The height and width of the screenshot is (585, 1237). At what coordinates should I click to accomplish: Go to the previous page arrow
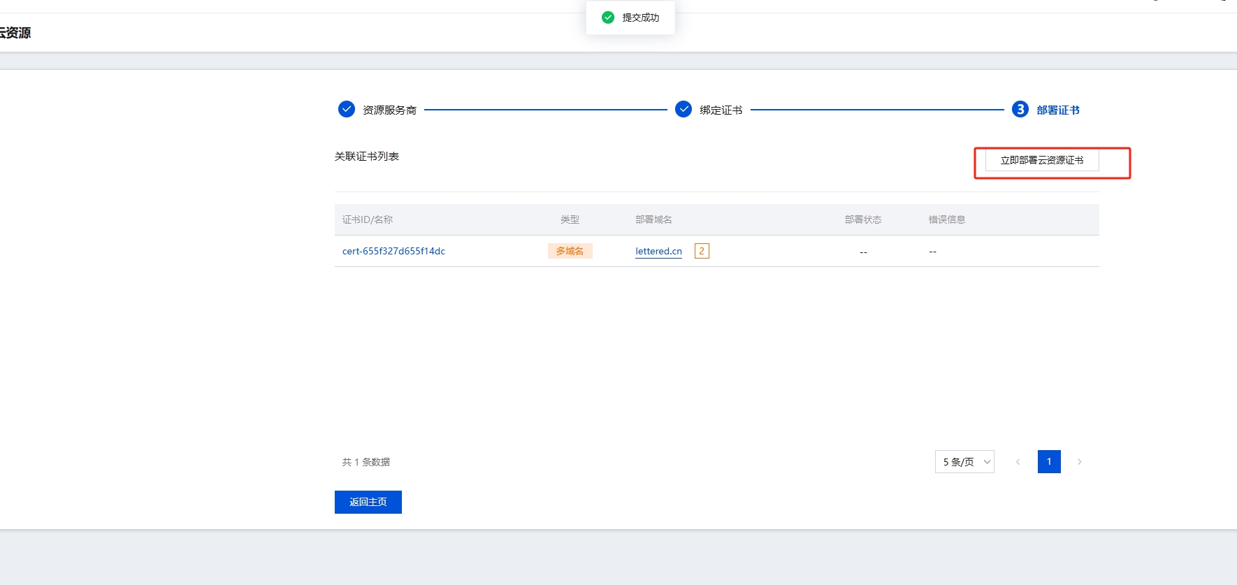[x=1018, y=461]
